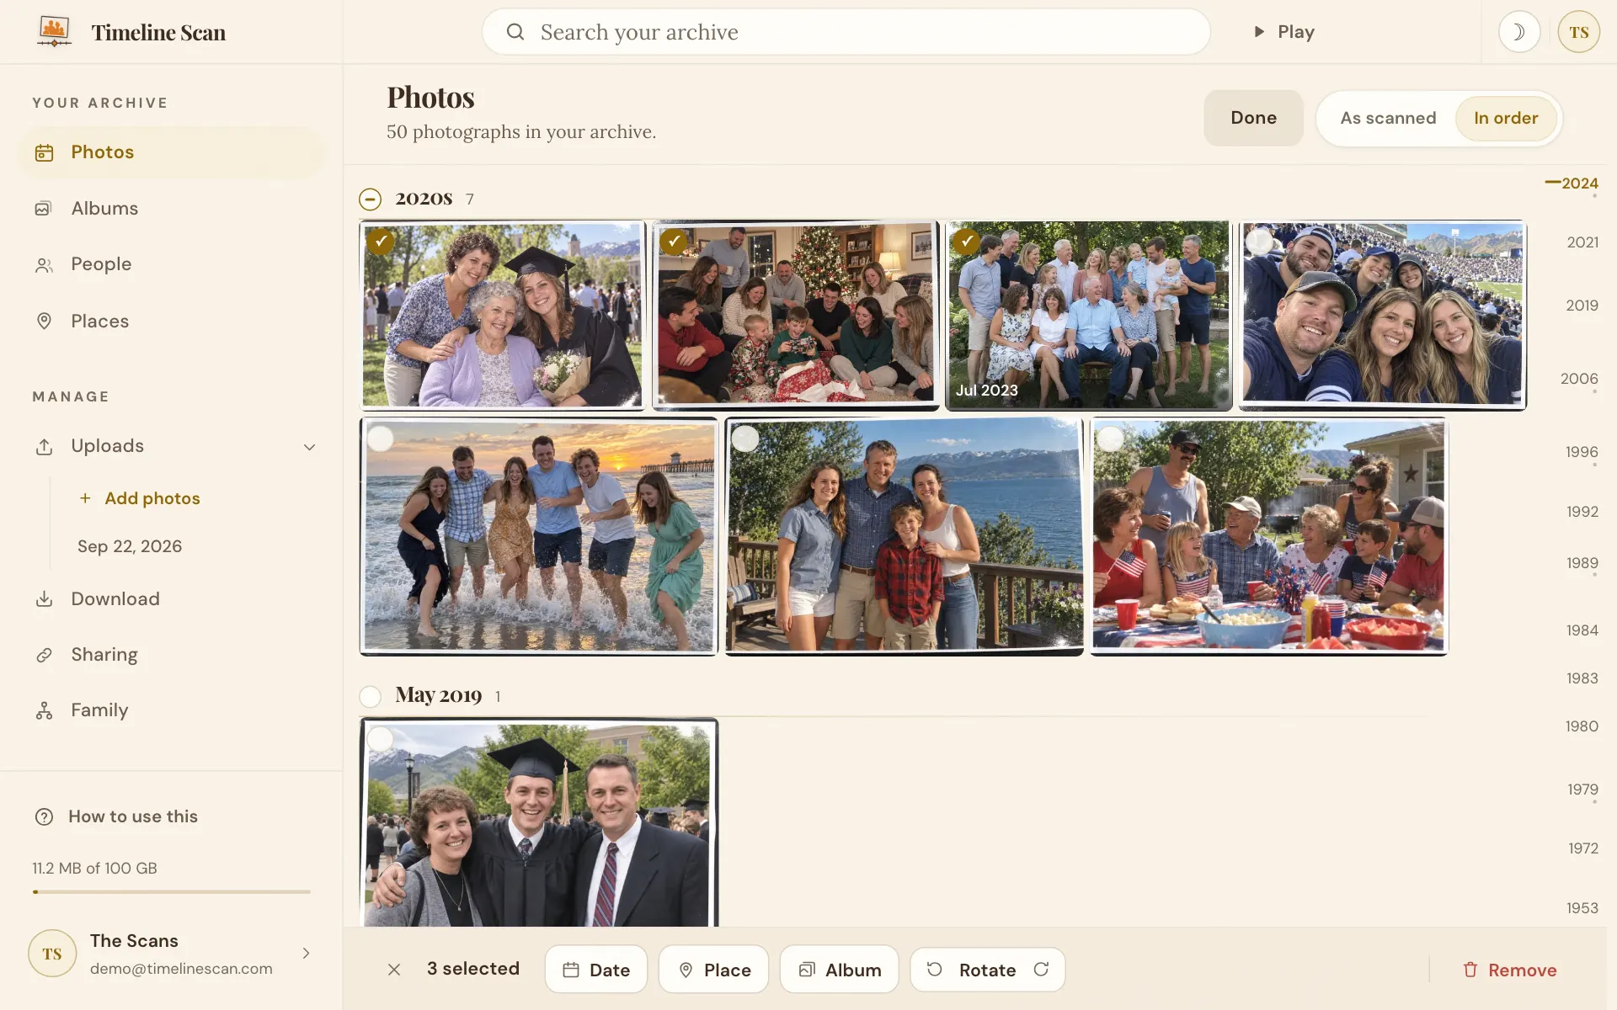Jump to 1984 on the year timeline
This screenshot has height=1010, width=1617.
[1582, 630]
